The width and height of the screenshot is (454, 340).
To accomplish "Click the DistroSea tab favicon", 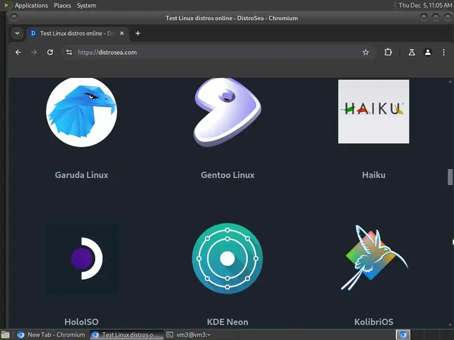I will coord(33,33).
